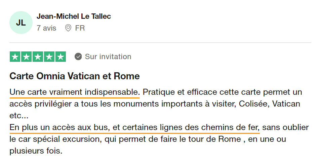Click the verified checkmark icon
The width and height of the screenshot is (319, 164).
(78, 56)
